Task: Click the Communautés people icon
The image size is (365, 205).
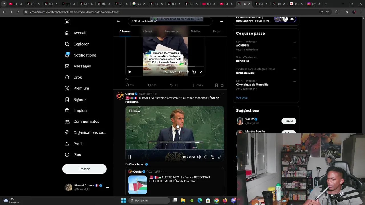Action: pos(67,122)
